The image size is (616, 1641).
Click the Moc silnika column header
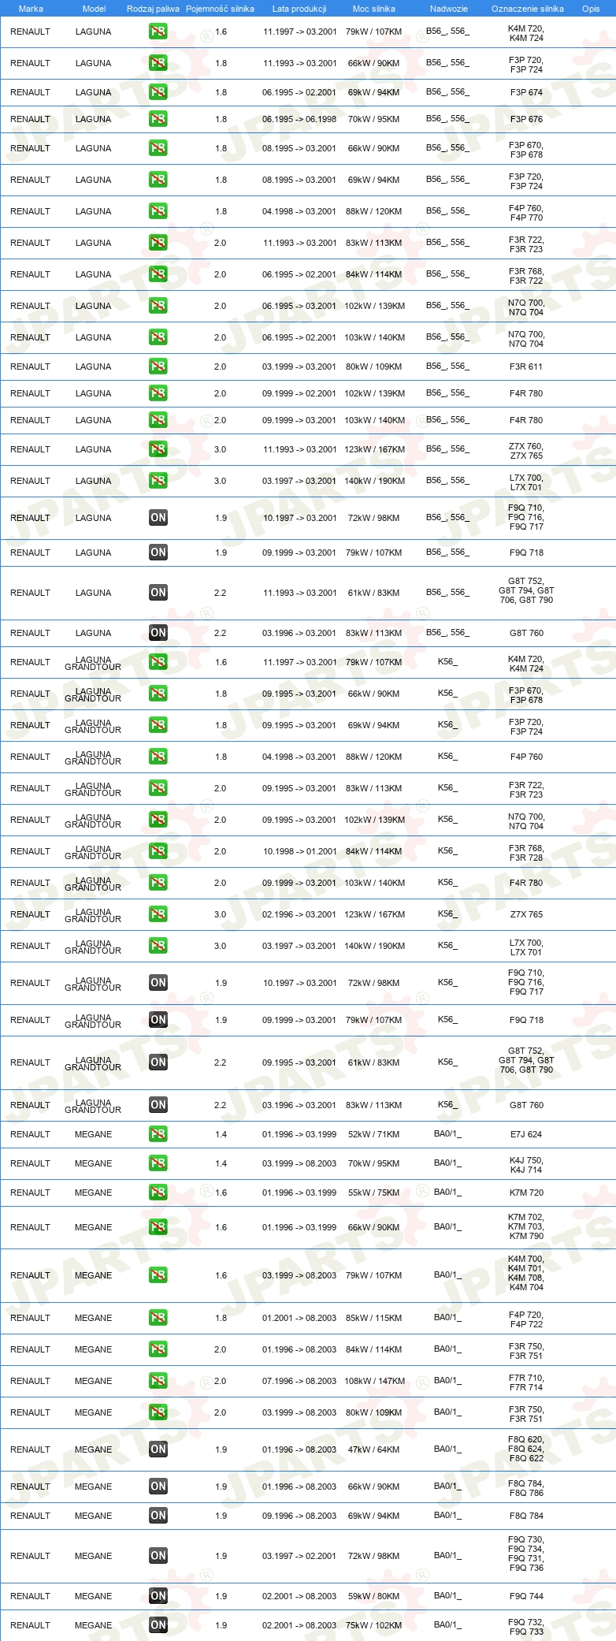(374, 9)
